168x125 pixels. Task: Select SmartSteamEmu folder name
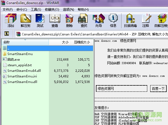click(x=20, y=54)
